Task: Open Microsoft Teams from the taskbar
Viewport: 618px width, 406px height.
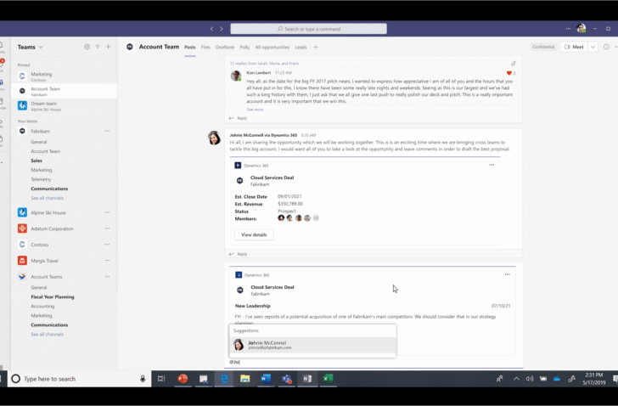Action: pyautogui.click(x=287, y=379)
